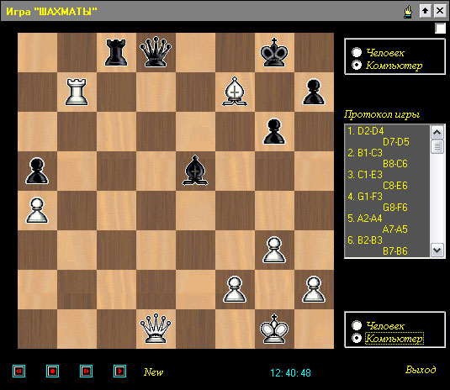Image resolution: width=450 pixels, height=390 pixels.
Task: Click the up-arrow button in the title bar
Action: 425,11
